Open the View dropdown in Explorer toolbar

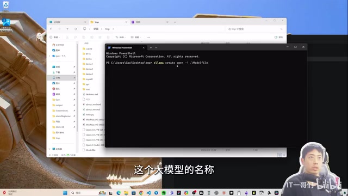[136, 38]
